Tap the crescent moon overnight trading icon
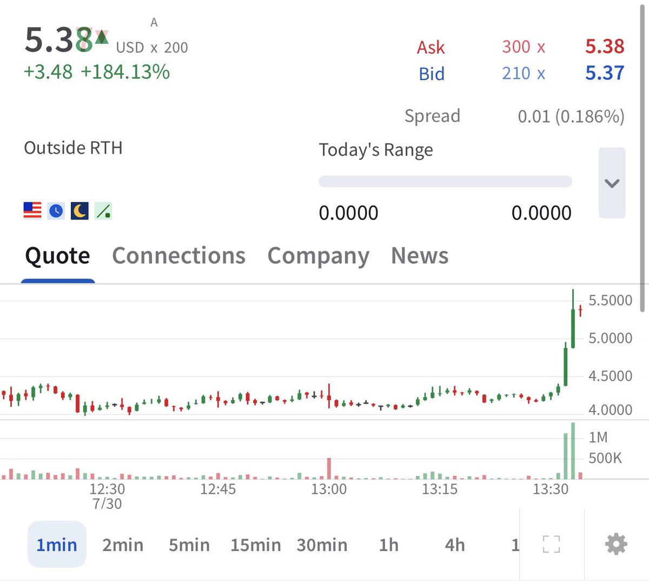This screenshot has width=649, height=584. click(x=80, y=210)
